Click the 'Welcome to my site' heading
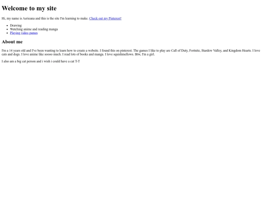266x199 pixels. pos(29,8)
